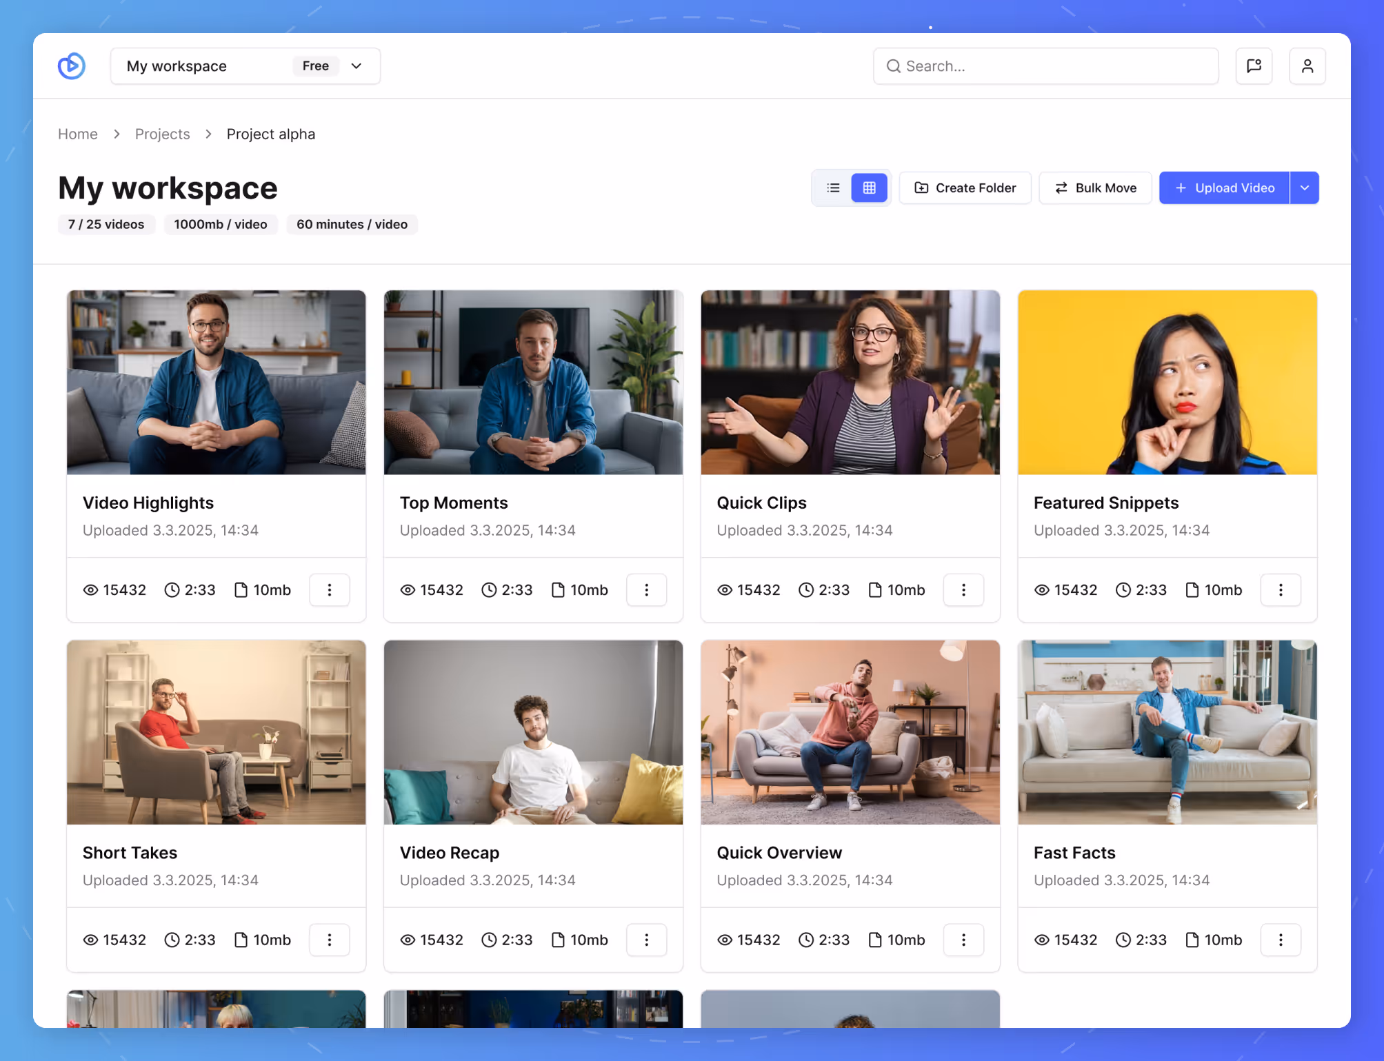Open options menu for Fast Facts
This screenshot has height=1061, width=1384.
[x=1281, y=940]
